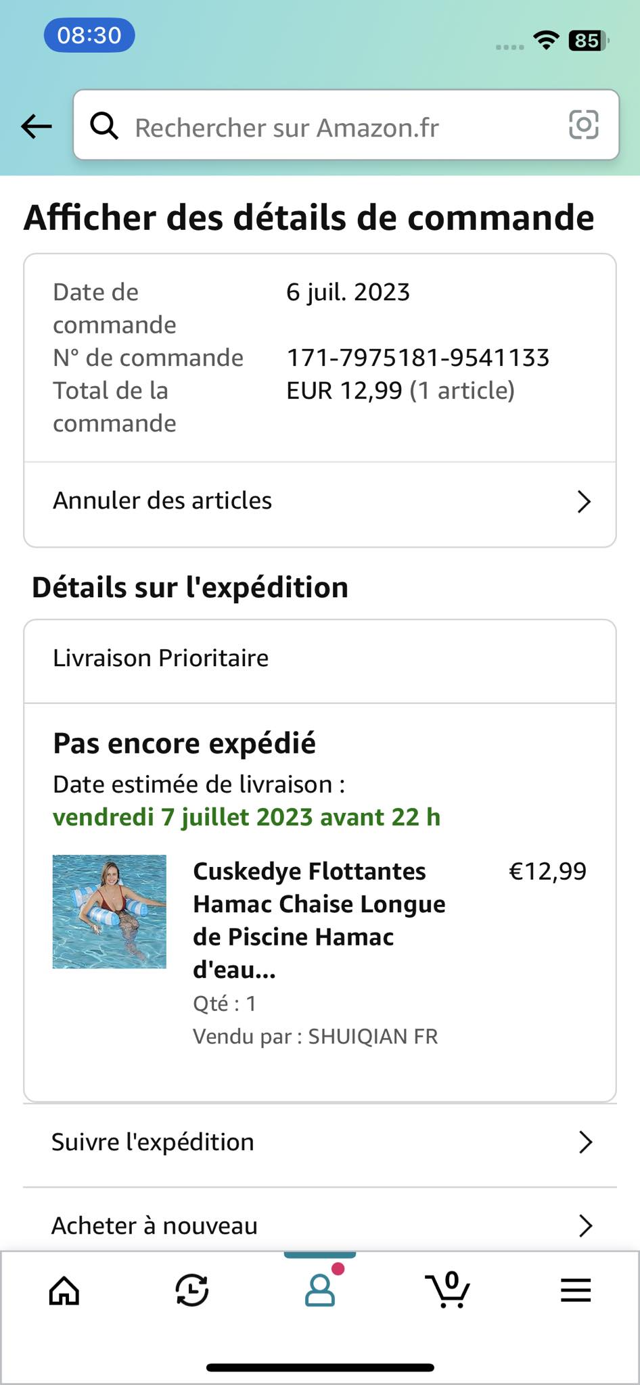
Task: Select Annuler des articles option
Action: coord(162,501)
